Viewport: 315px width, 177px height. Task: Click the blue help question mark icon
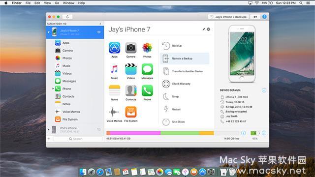264,17
